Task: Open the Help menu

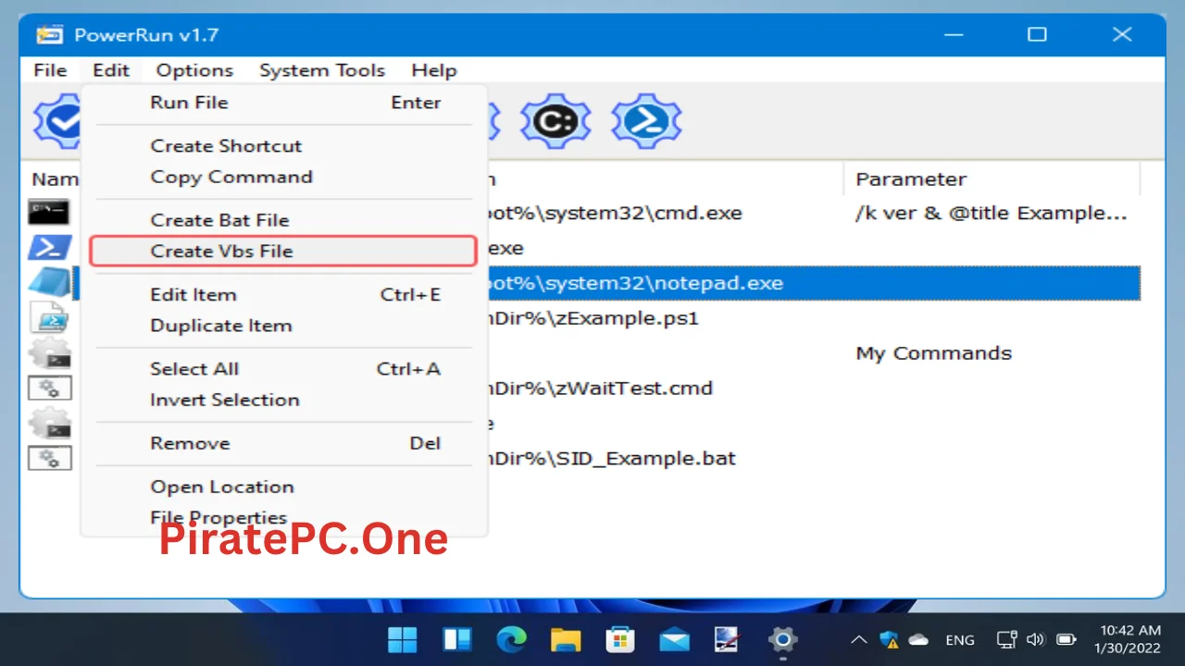Action: pos(434,70)
